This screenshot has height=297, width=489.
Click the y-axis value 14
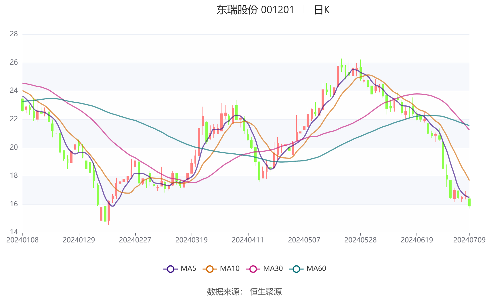coord(14,232)
